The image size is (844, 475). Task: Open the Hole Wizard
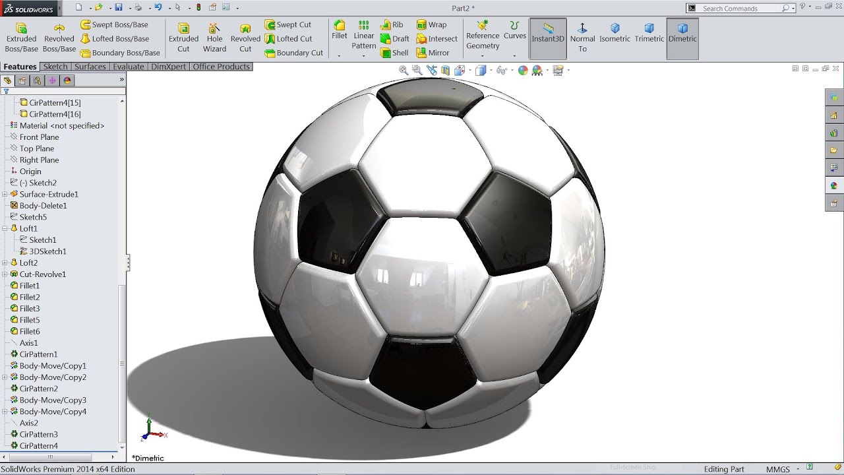click(x=214, y=38)
